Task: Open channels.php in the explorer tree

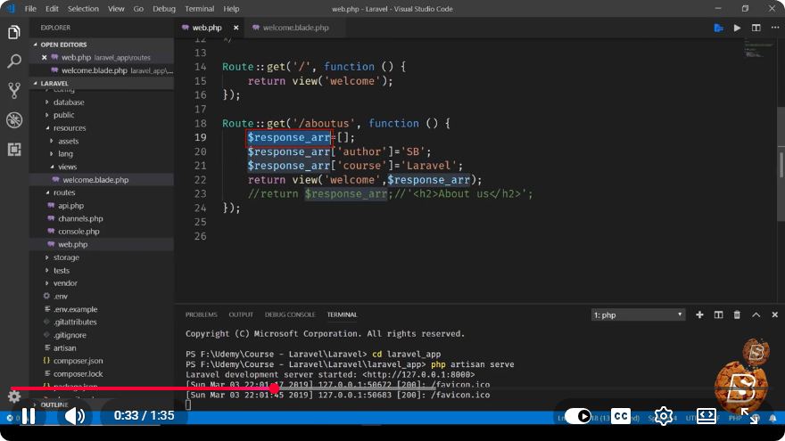Action: pyautogui.click(x=80, y=218)
